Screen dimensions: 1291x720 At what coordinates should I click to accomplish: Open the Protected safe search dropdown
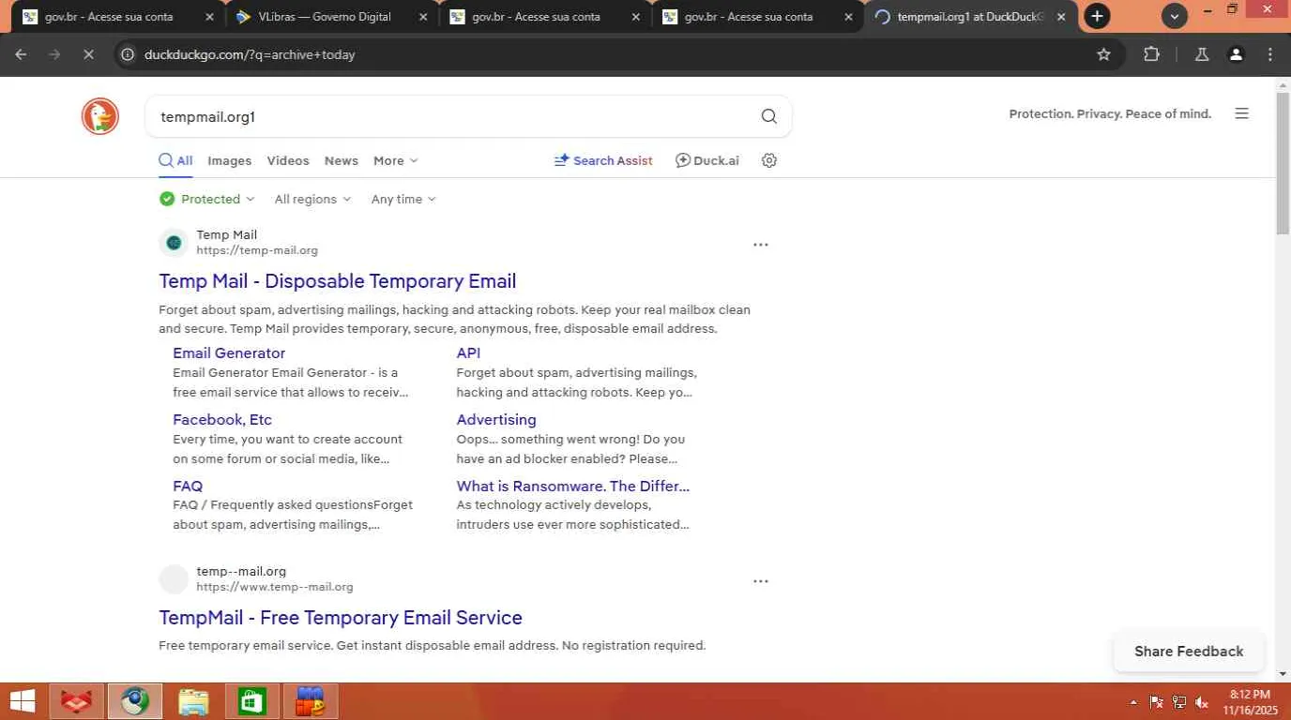pyautogui.click(x=207, y=199)
